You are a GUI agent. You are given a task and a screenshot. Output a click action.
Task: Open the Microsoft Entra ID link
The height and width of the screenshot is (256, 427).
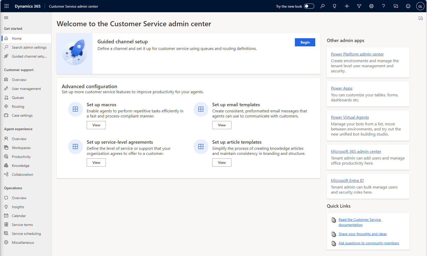click(347, 180)
